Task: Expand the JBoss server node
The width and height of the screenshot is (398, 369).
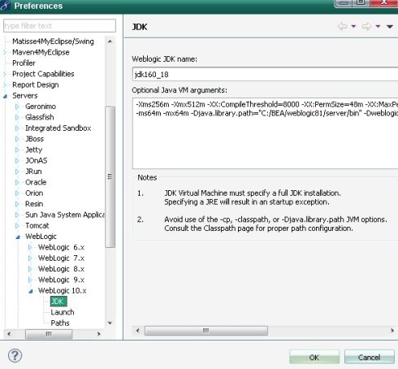Action: [17, 139]
